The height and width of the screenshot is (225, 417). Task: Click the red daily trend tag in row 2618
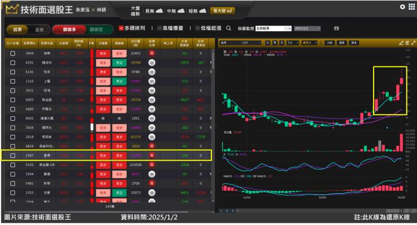pos(103,137)
